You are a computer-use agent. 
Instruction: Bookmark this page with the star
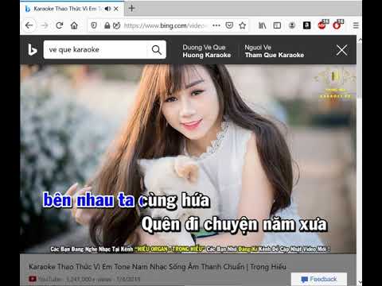point(243,25)
